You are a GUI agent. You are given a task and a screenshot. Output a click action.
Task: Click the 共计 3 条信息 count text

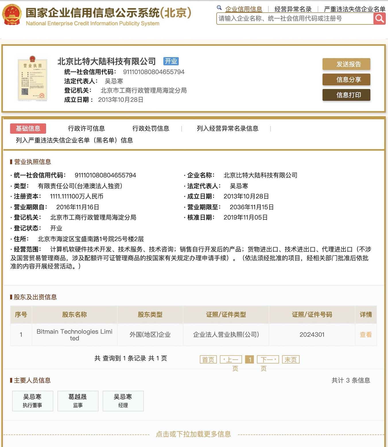(351, 380)
